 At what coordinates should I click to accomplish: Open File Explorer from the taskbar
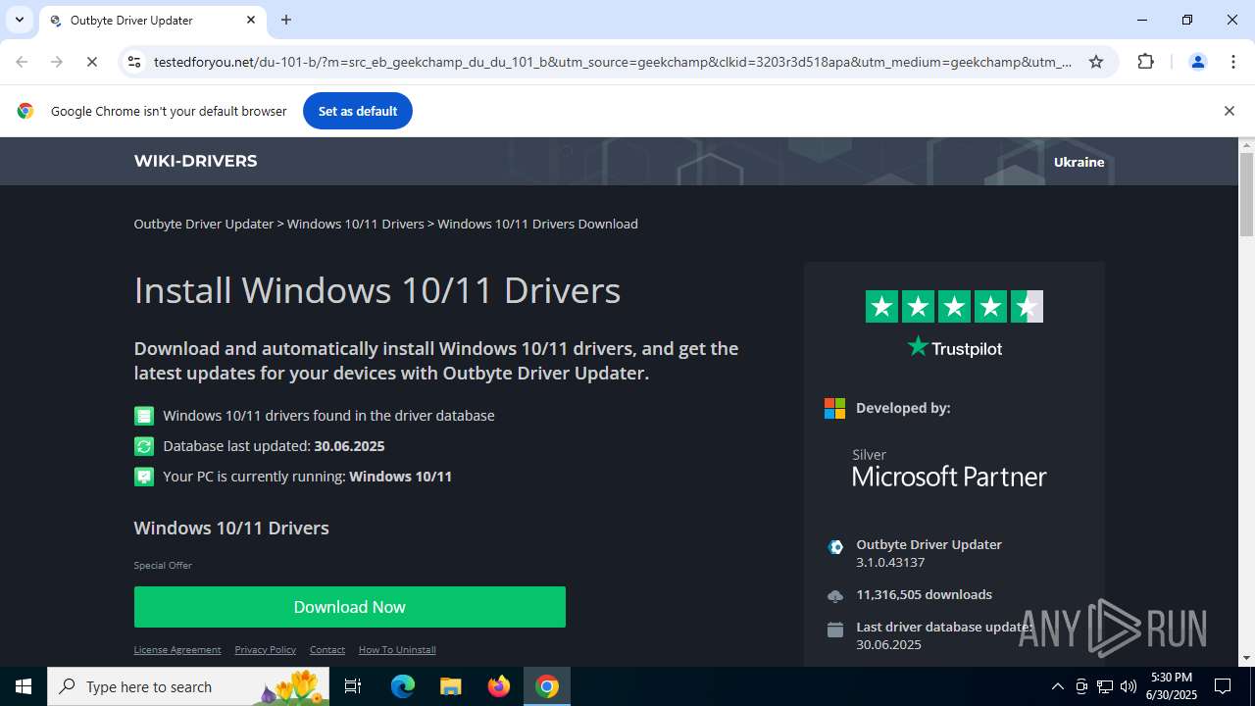pos(450,686)
